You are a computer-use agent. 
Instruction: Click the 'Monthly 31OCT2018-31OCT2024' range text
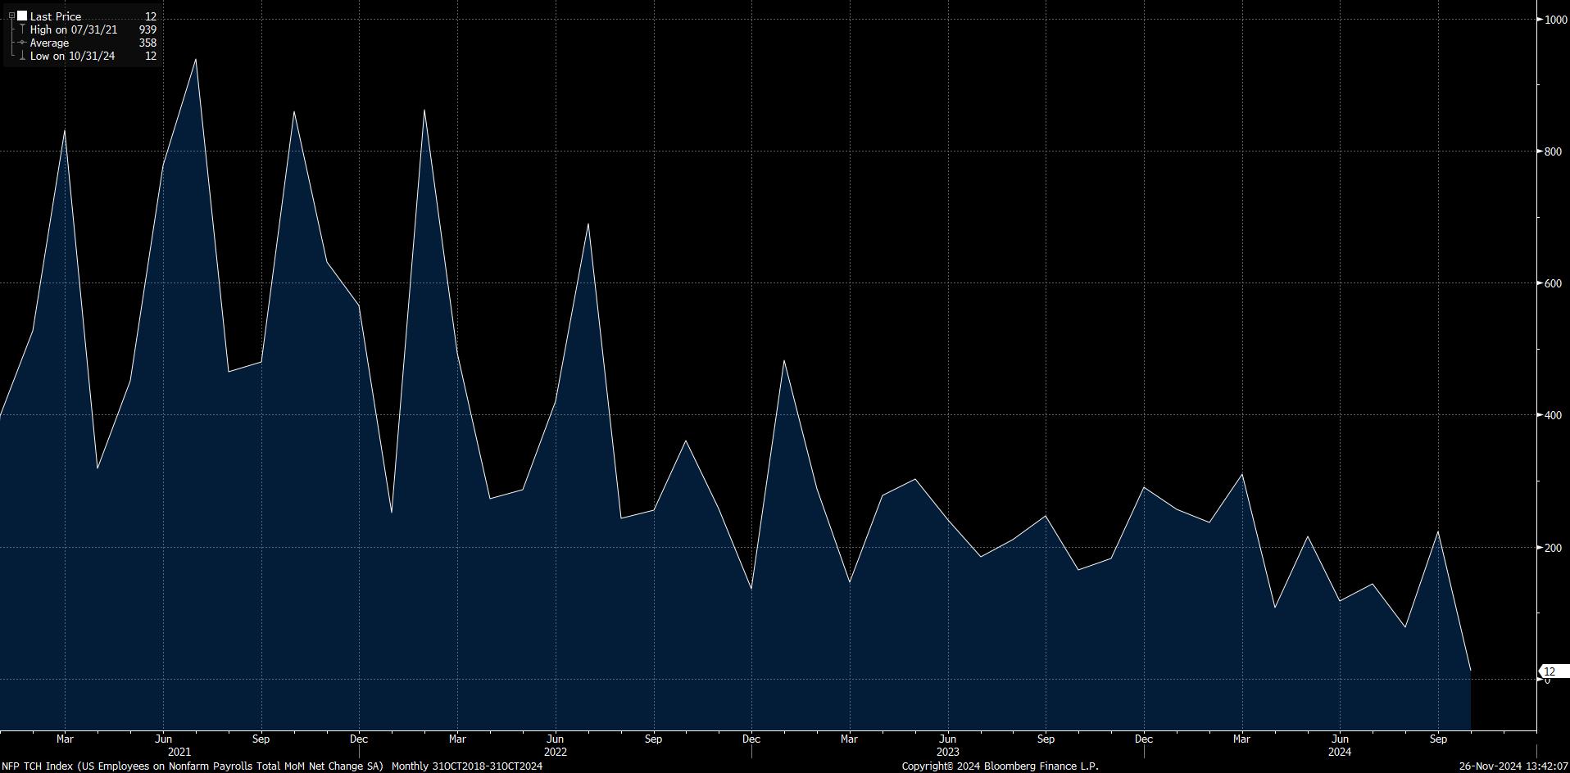click(x=467, y=766)
